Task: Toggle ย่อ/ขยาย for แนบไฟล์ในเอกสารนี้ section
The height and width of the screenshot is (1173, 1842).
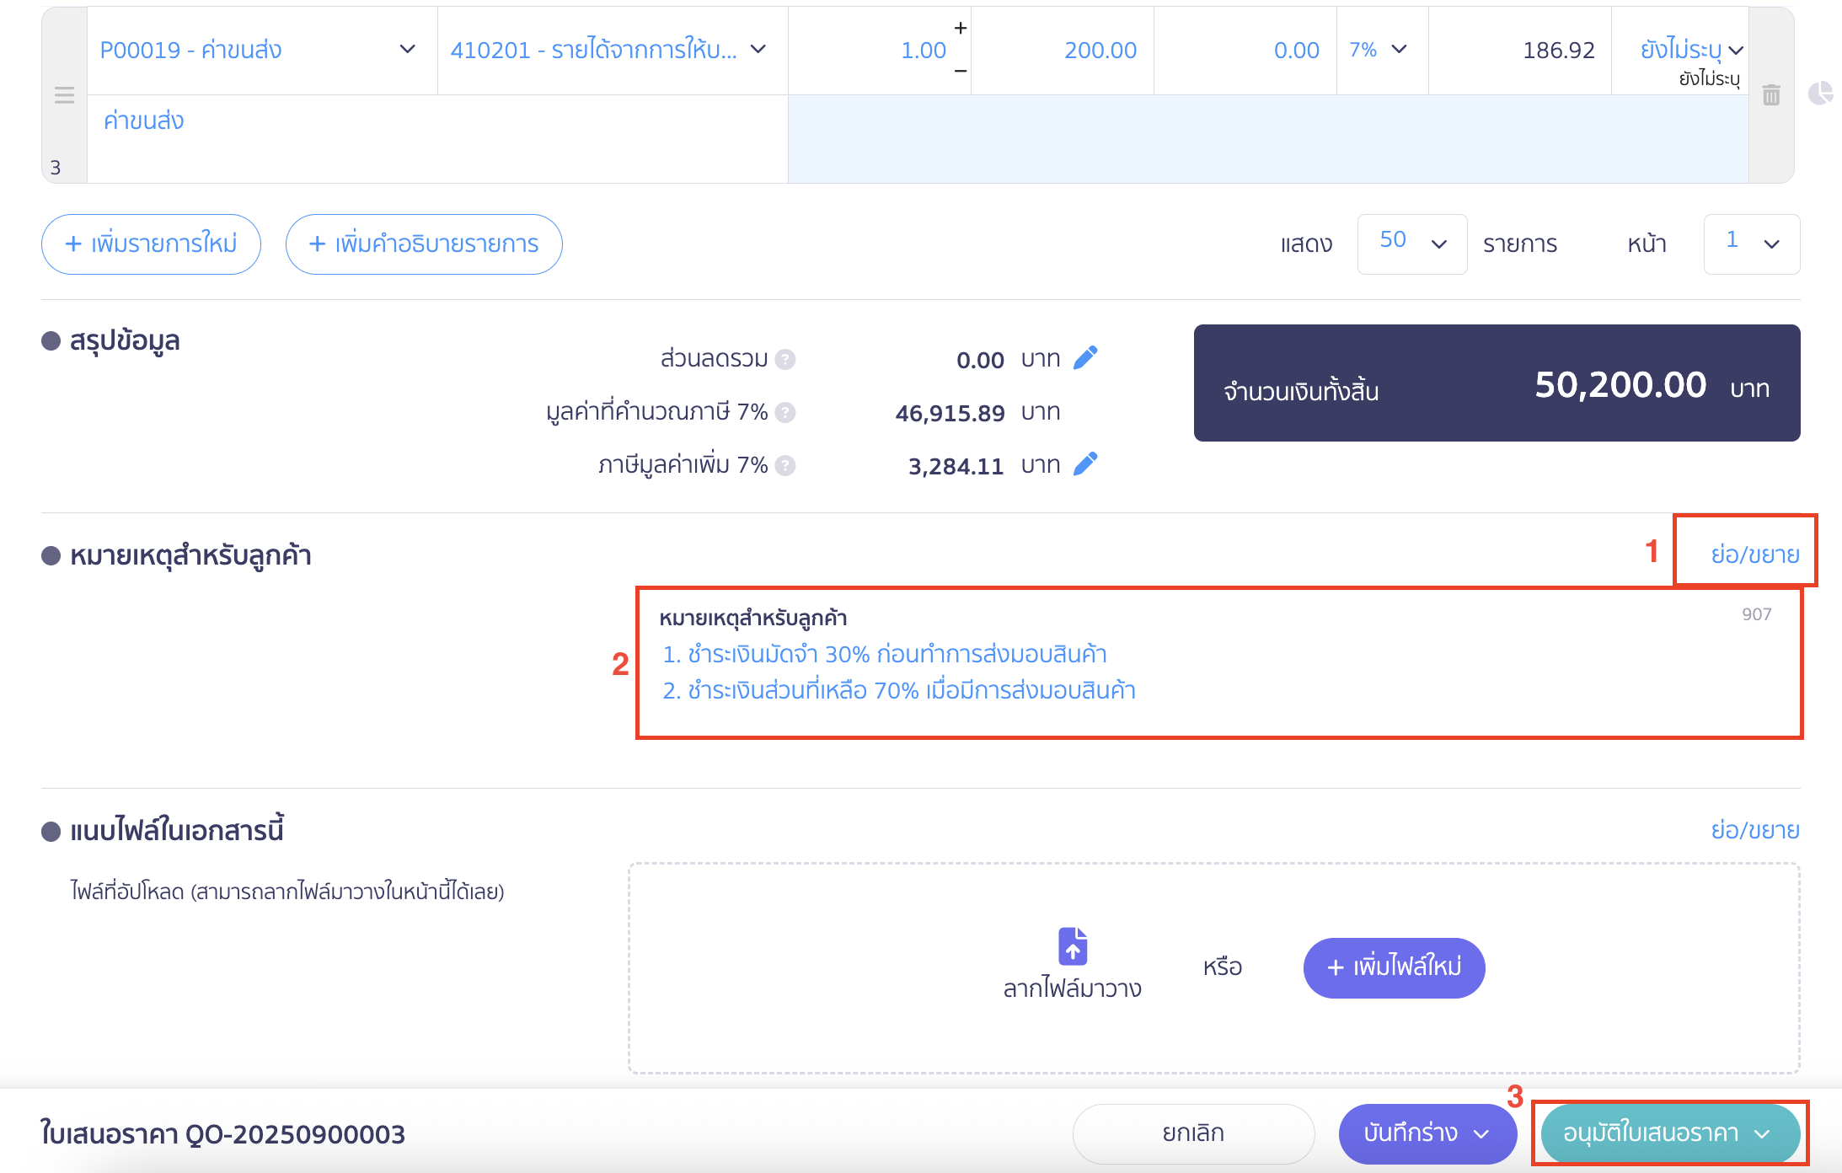Action: point(1755,831)
